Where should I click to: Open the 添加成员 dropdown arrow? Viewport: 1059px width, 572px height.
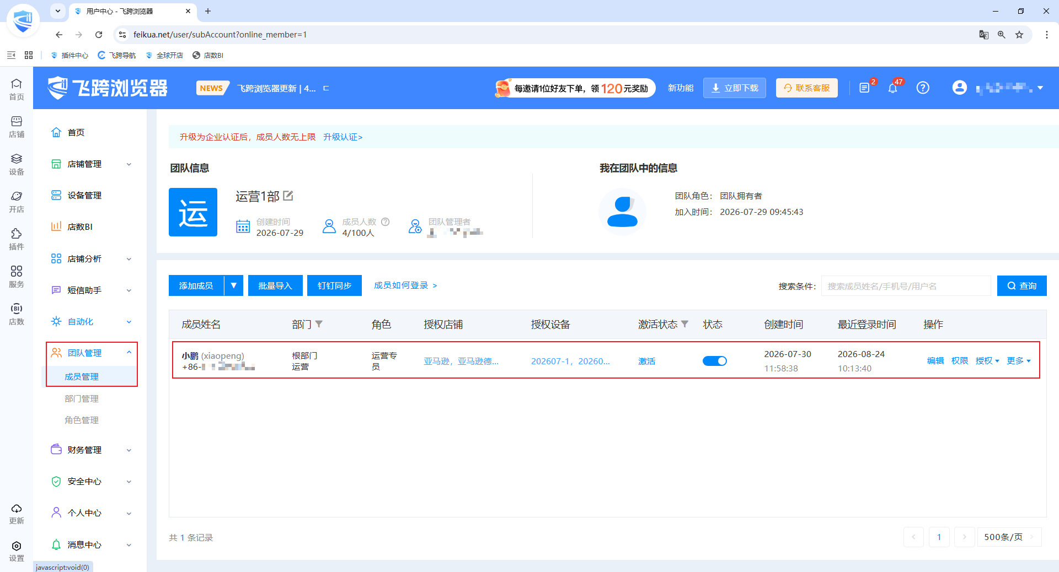pyautogui.click(x=234, y=285)
